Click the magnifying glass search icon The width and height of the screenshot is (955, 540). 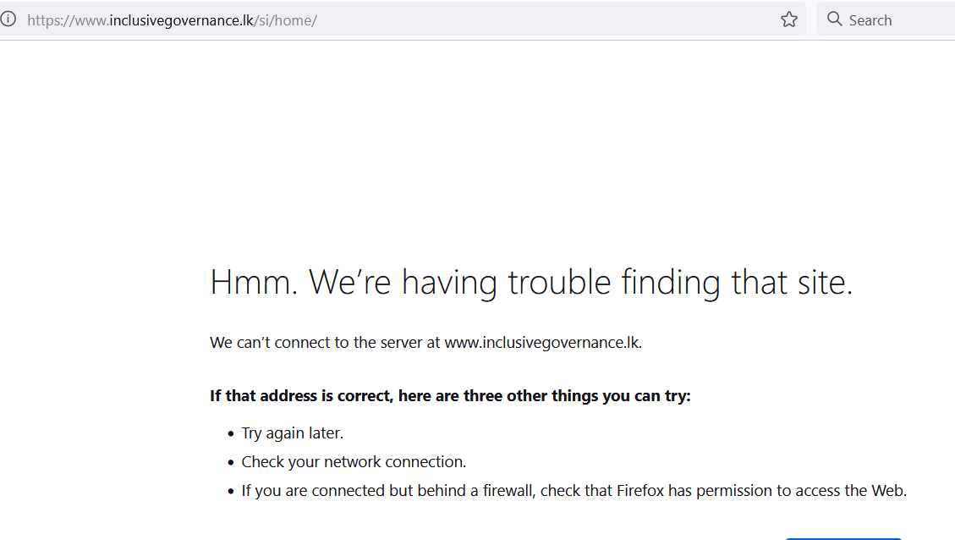tap(834, 19)
